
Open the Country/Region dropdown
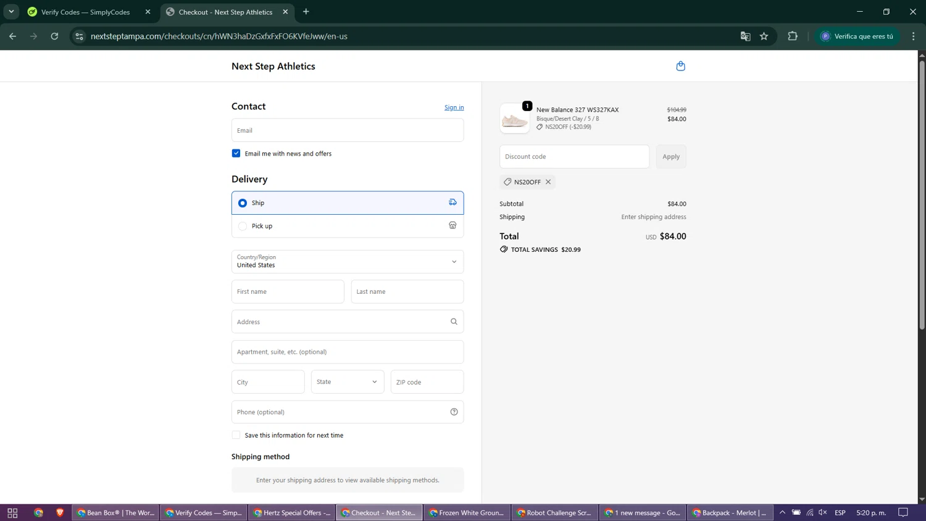pos(348,262)
